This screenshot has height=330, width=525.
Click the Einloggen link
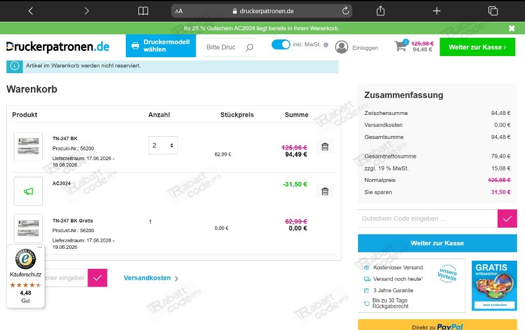pos(365,48)
